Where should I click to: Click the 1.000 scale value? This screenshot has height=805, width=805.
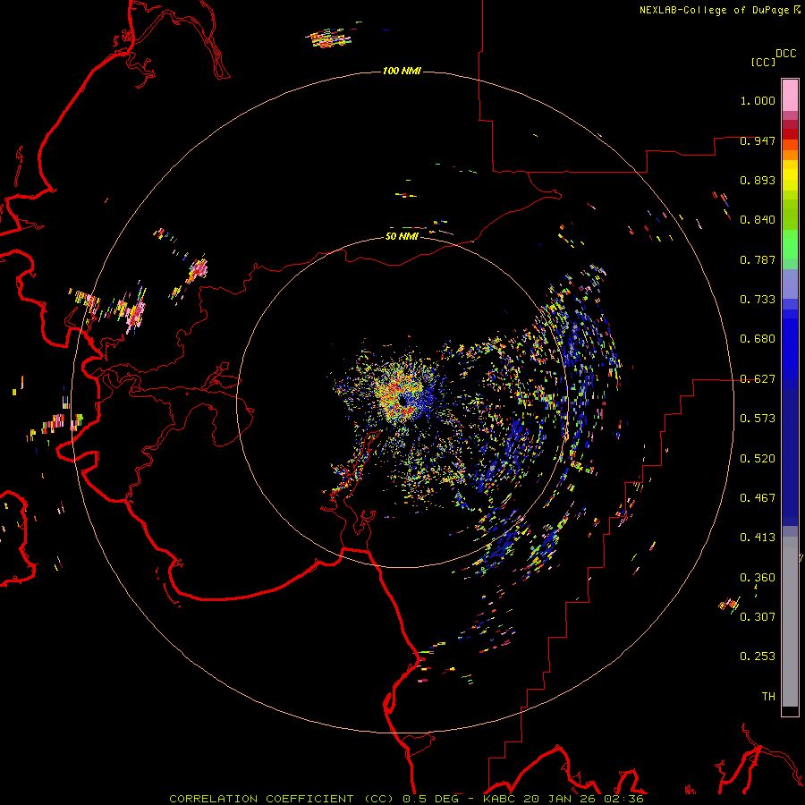(x=758, y=100)
